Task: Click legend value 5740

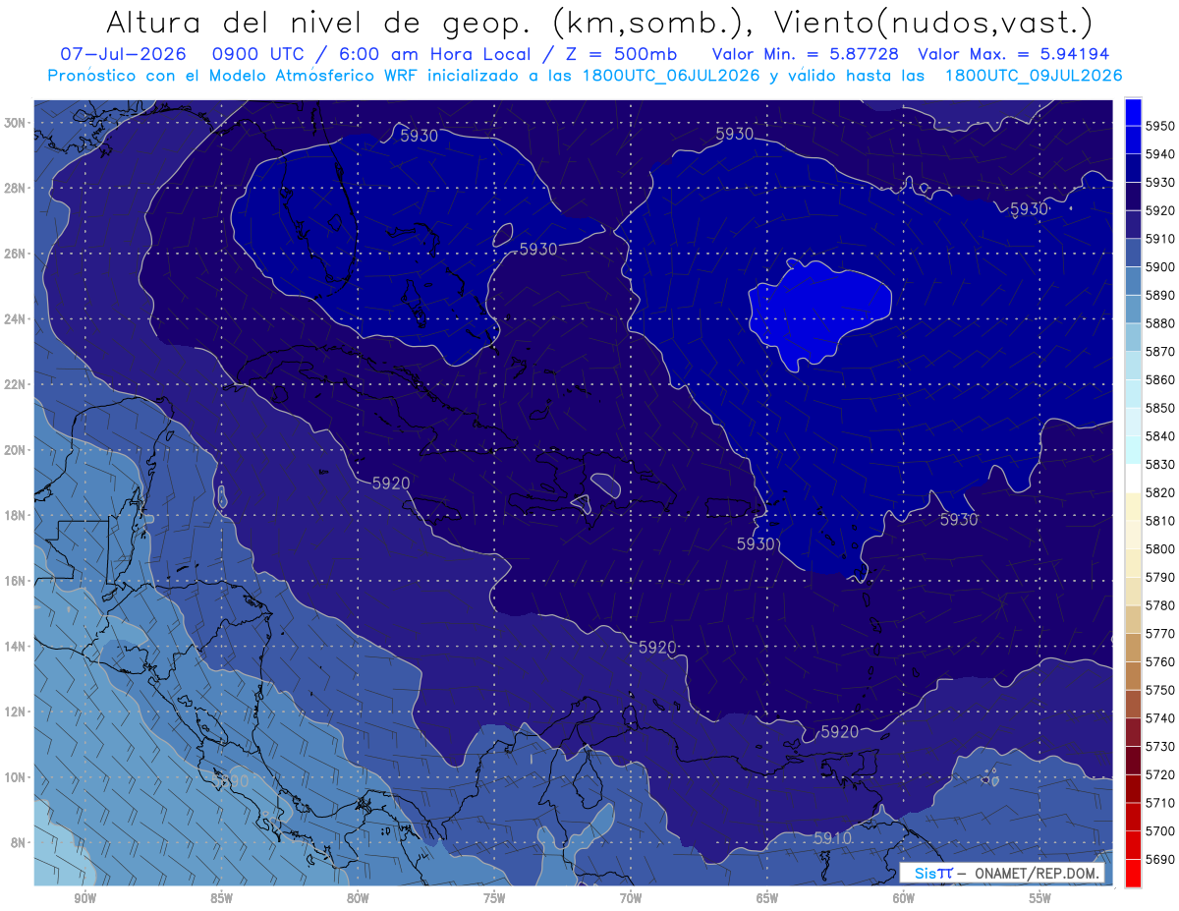Action: click(1160, 718)
